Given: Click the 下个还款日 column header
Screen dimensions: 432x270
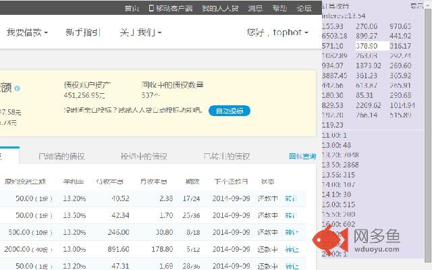Looking at the screenshot, I should [231, 182].
